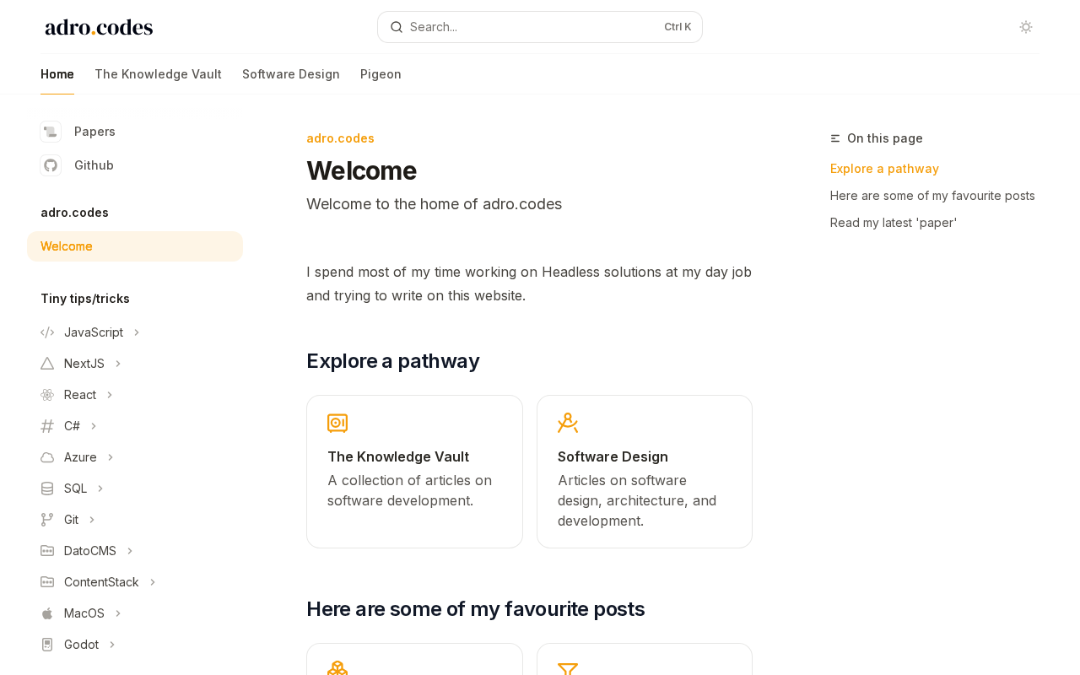Click the adro.codes logo
This screenshot has width=1080, height=675.
tap(99, 27)
